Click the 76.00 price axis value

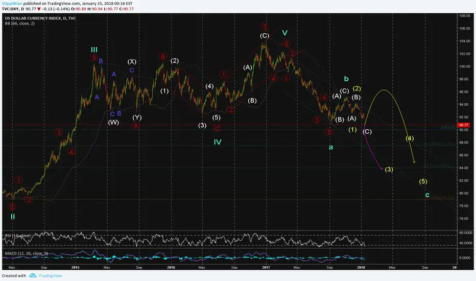tap(464, 219)
